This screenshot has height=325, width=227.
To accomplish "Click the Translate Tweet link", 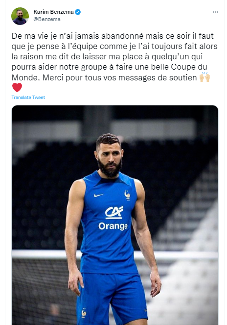I will coord(28,98).
